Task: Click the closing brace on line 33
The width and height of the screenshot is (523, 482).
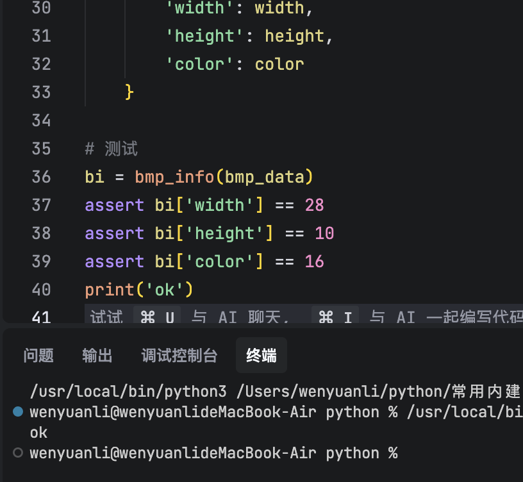Action: (128, 92)
